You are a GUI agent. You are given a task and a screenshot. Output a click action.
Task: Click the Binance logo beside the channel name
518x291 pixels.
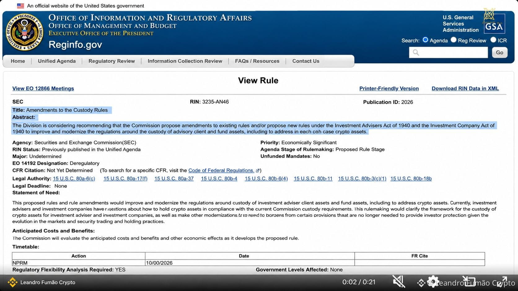12,282
